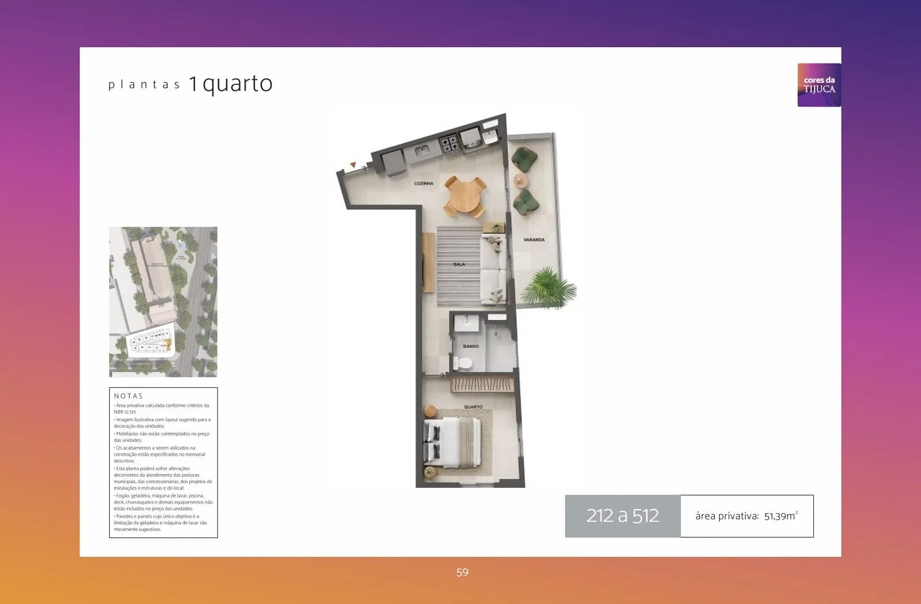Click the lower green armchair on the balcony
This screenshot has width=921, height=604.
[525, 202]
